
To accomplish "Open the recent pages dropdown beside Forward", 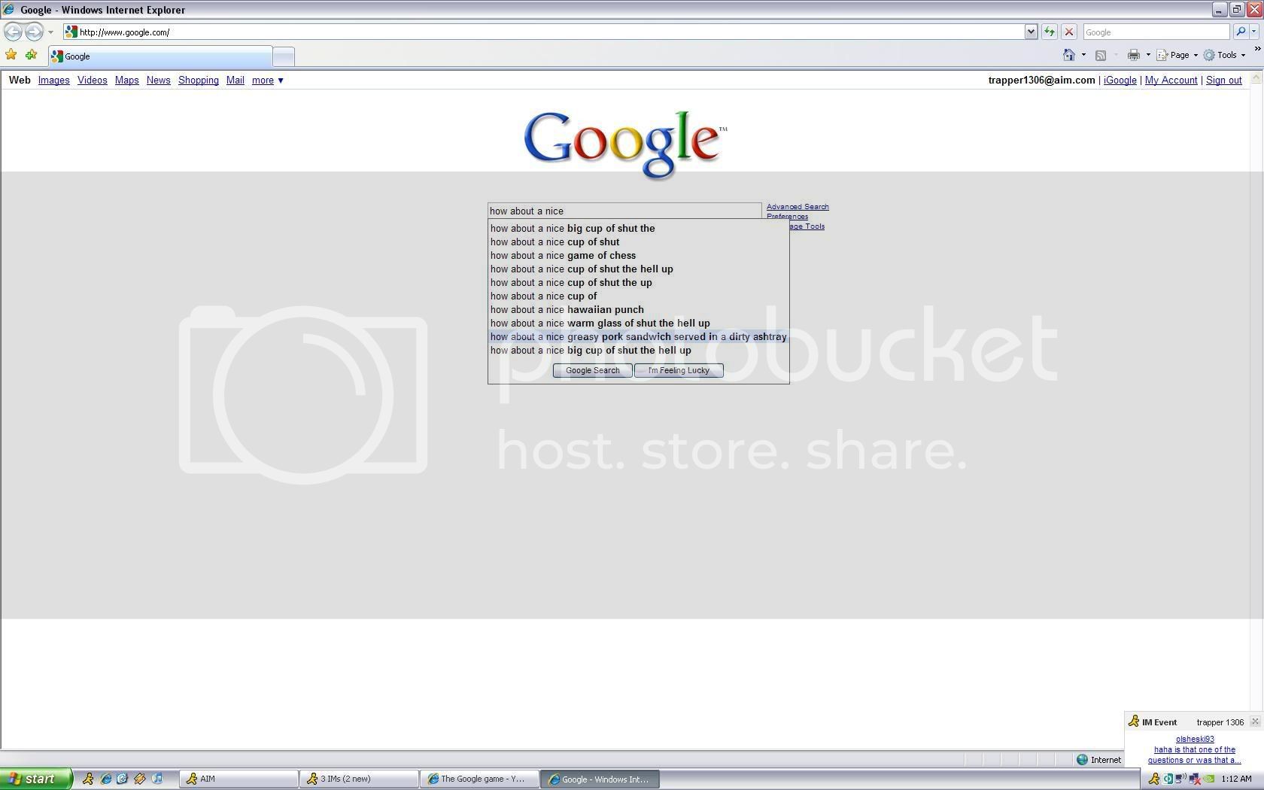I will [x=50, y=32].
